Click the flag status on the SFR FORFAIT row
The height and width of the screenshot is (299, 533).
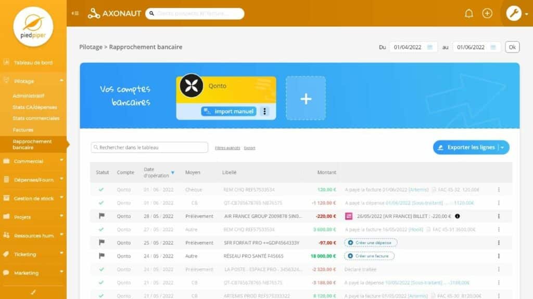click(101, 242)
